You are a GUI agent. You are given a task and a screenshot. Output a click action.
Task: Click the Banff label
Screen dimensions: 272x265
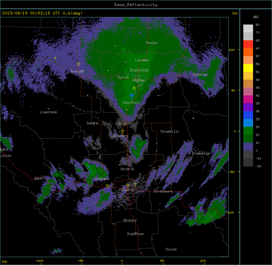(x=39, y=178)
